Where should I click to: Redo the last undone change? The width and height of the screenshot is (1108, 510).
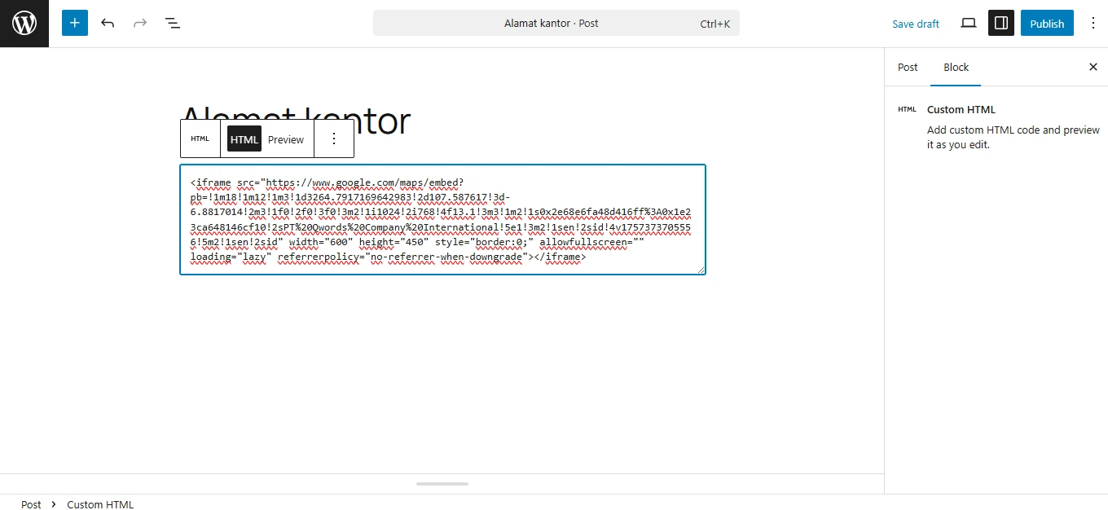pyautogui.click(x=140, y=23)
